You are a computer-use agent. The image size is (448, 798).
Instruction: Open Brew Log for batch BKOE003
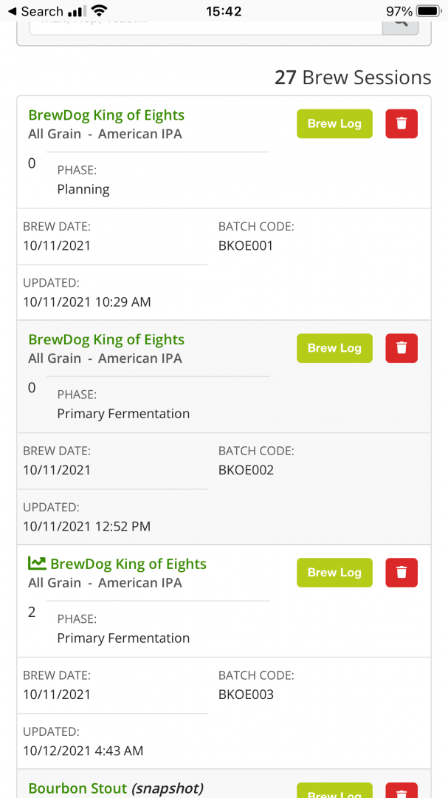(x=334, y=573)
